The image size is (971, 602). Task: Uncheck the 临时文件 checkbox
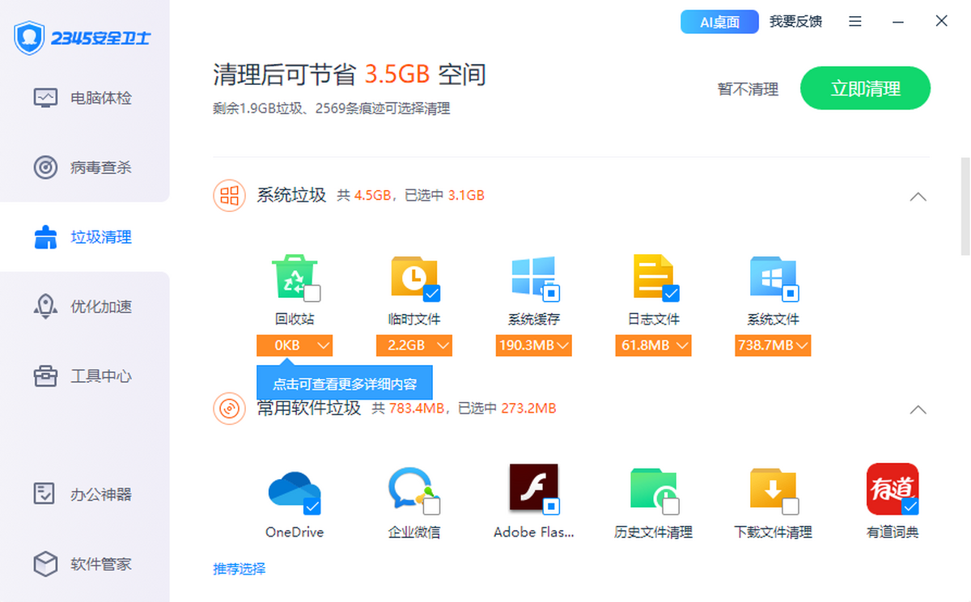(x=431, y=293)
